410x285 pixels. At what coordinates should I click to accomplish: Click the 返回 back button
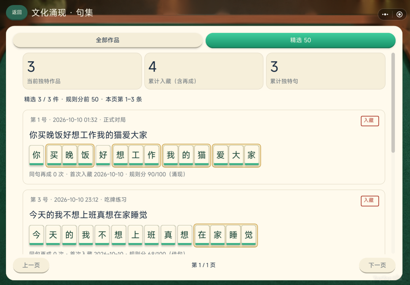[17, 13]
